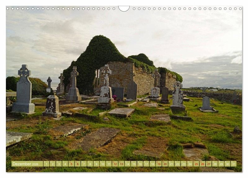Select red day 12 in calendar strip
Image resolution: width=248 pixels, height=178 pixels.
click(115, 164)
